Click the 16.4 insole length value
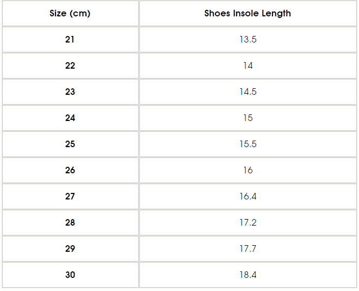Image resolution: width=359 pixels, height=291 pixels. [x=247, y=196]
